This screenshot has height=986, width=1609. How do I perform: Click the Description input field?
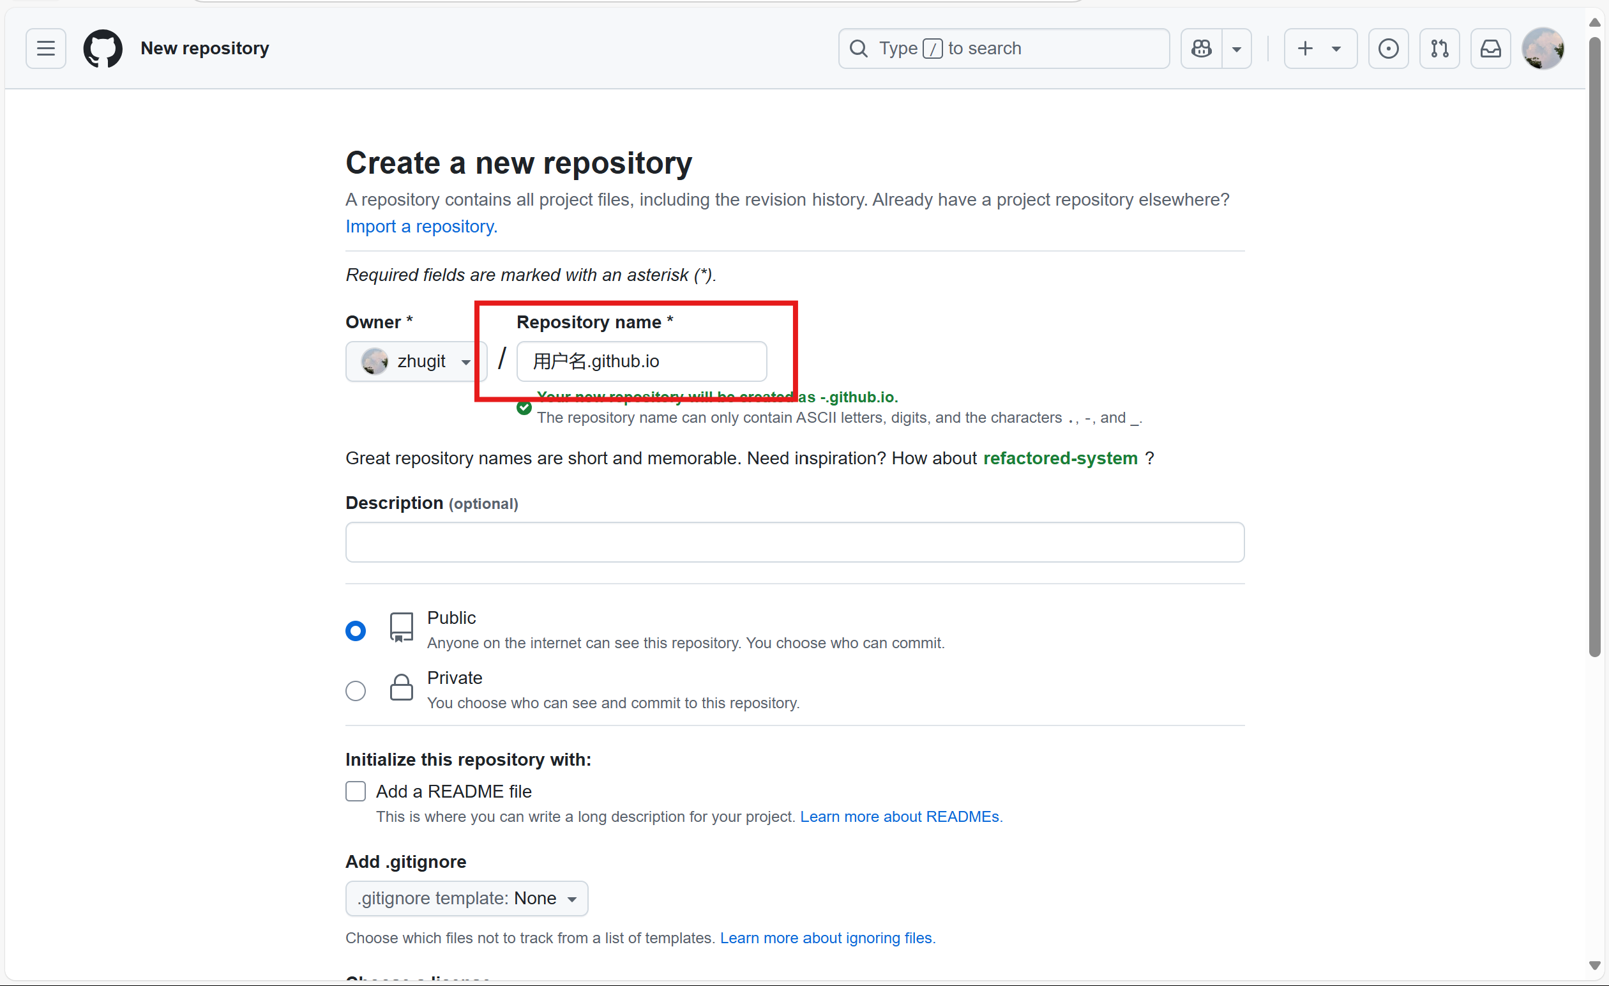click(795, 542)
